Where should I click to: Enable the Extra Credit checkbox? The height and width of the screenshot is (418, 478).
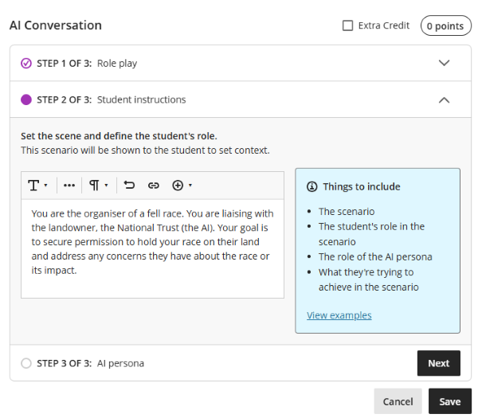(x=347, y=25)
